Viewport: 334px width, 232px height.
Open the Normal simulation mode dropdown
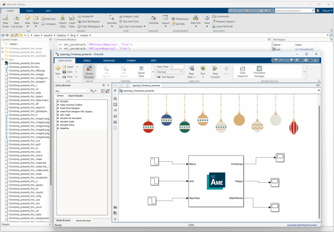point(170,72)
